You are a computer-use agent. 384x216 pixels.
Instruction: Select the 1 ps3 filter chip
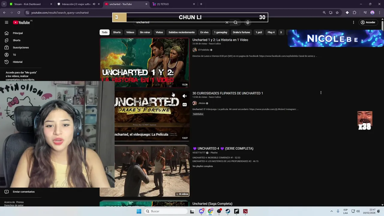coord(259,32)
